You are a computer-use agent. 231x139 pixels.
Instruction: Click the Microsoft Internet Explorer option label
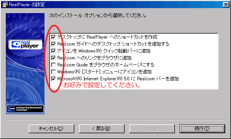(x=118, y=79)
